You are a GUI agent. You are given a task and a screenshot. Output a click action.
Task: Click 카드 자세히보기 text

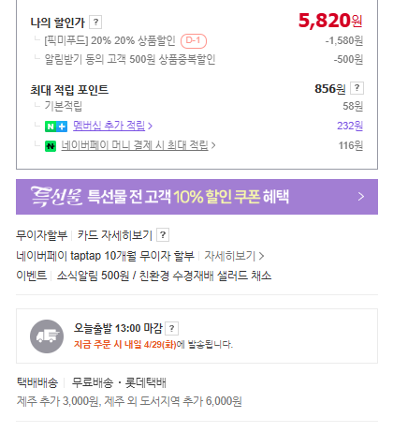pos(114,235)
